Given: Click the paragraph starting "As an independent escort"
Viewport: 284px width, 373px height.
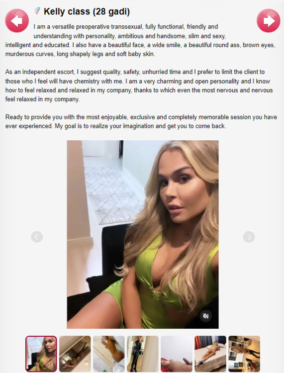Looking at the screenshot, I should 139,86.
